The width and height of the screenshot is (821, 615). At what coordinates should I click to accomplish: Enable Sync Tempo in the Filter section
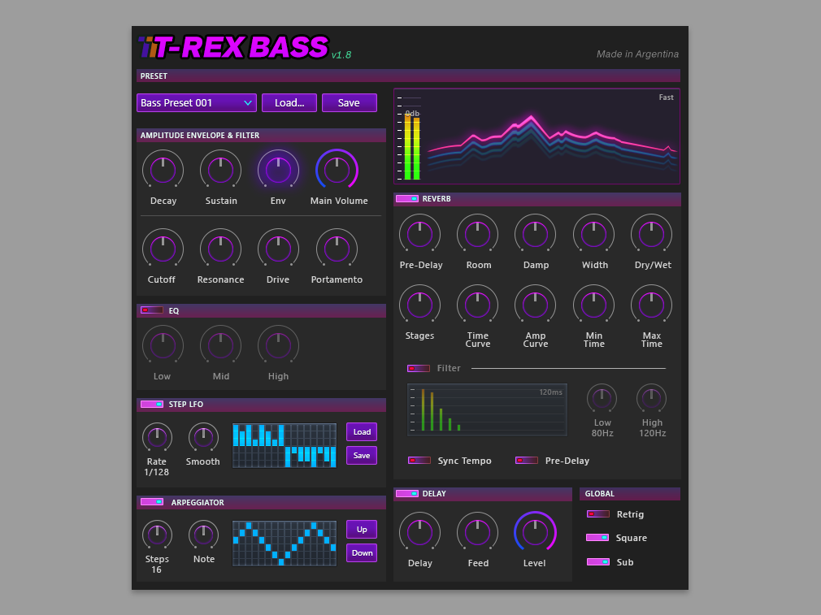[419, 460]
